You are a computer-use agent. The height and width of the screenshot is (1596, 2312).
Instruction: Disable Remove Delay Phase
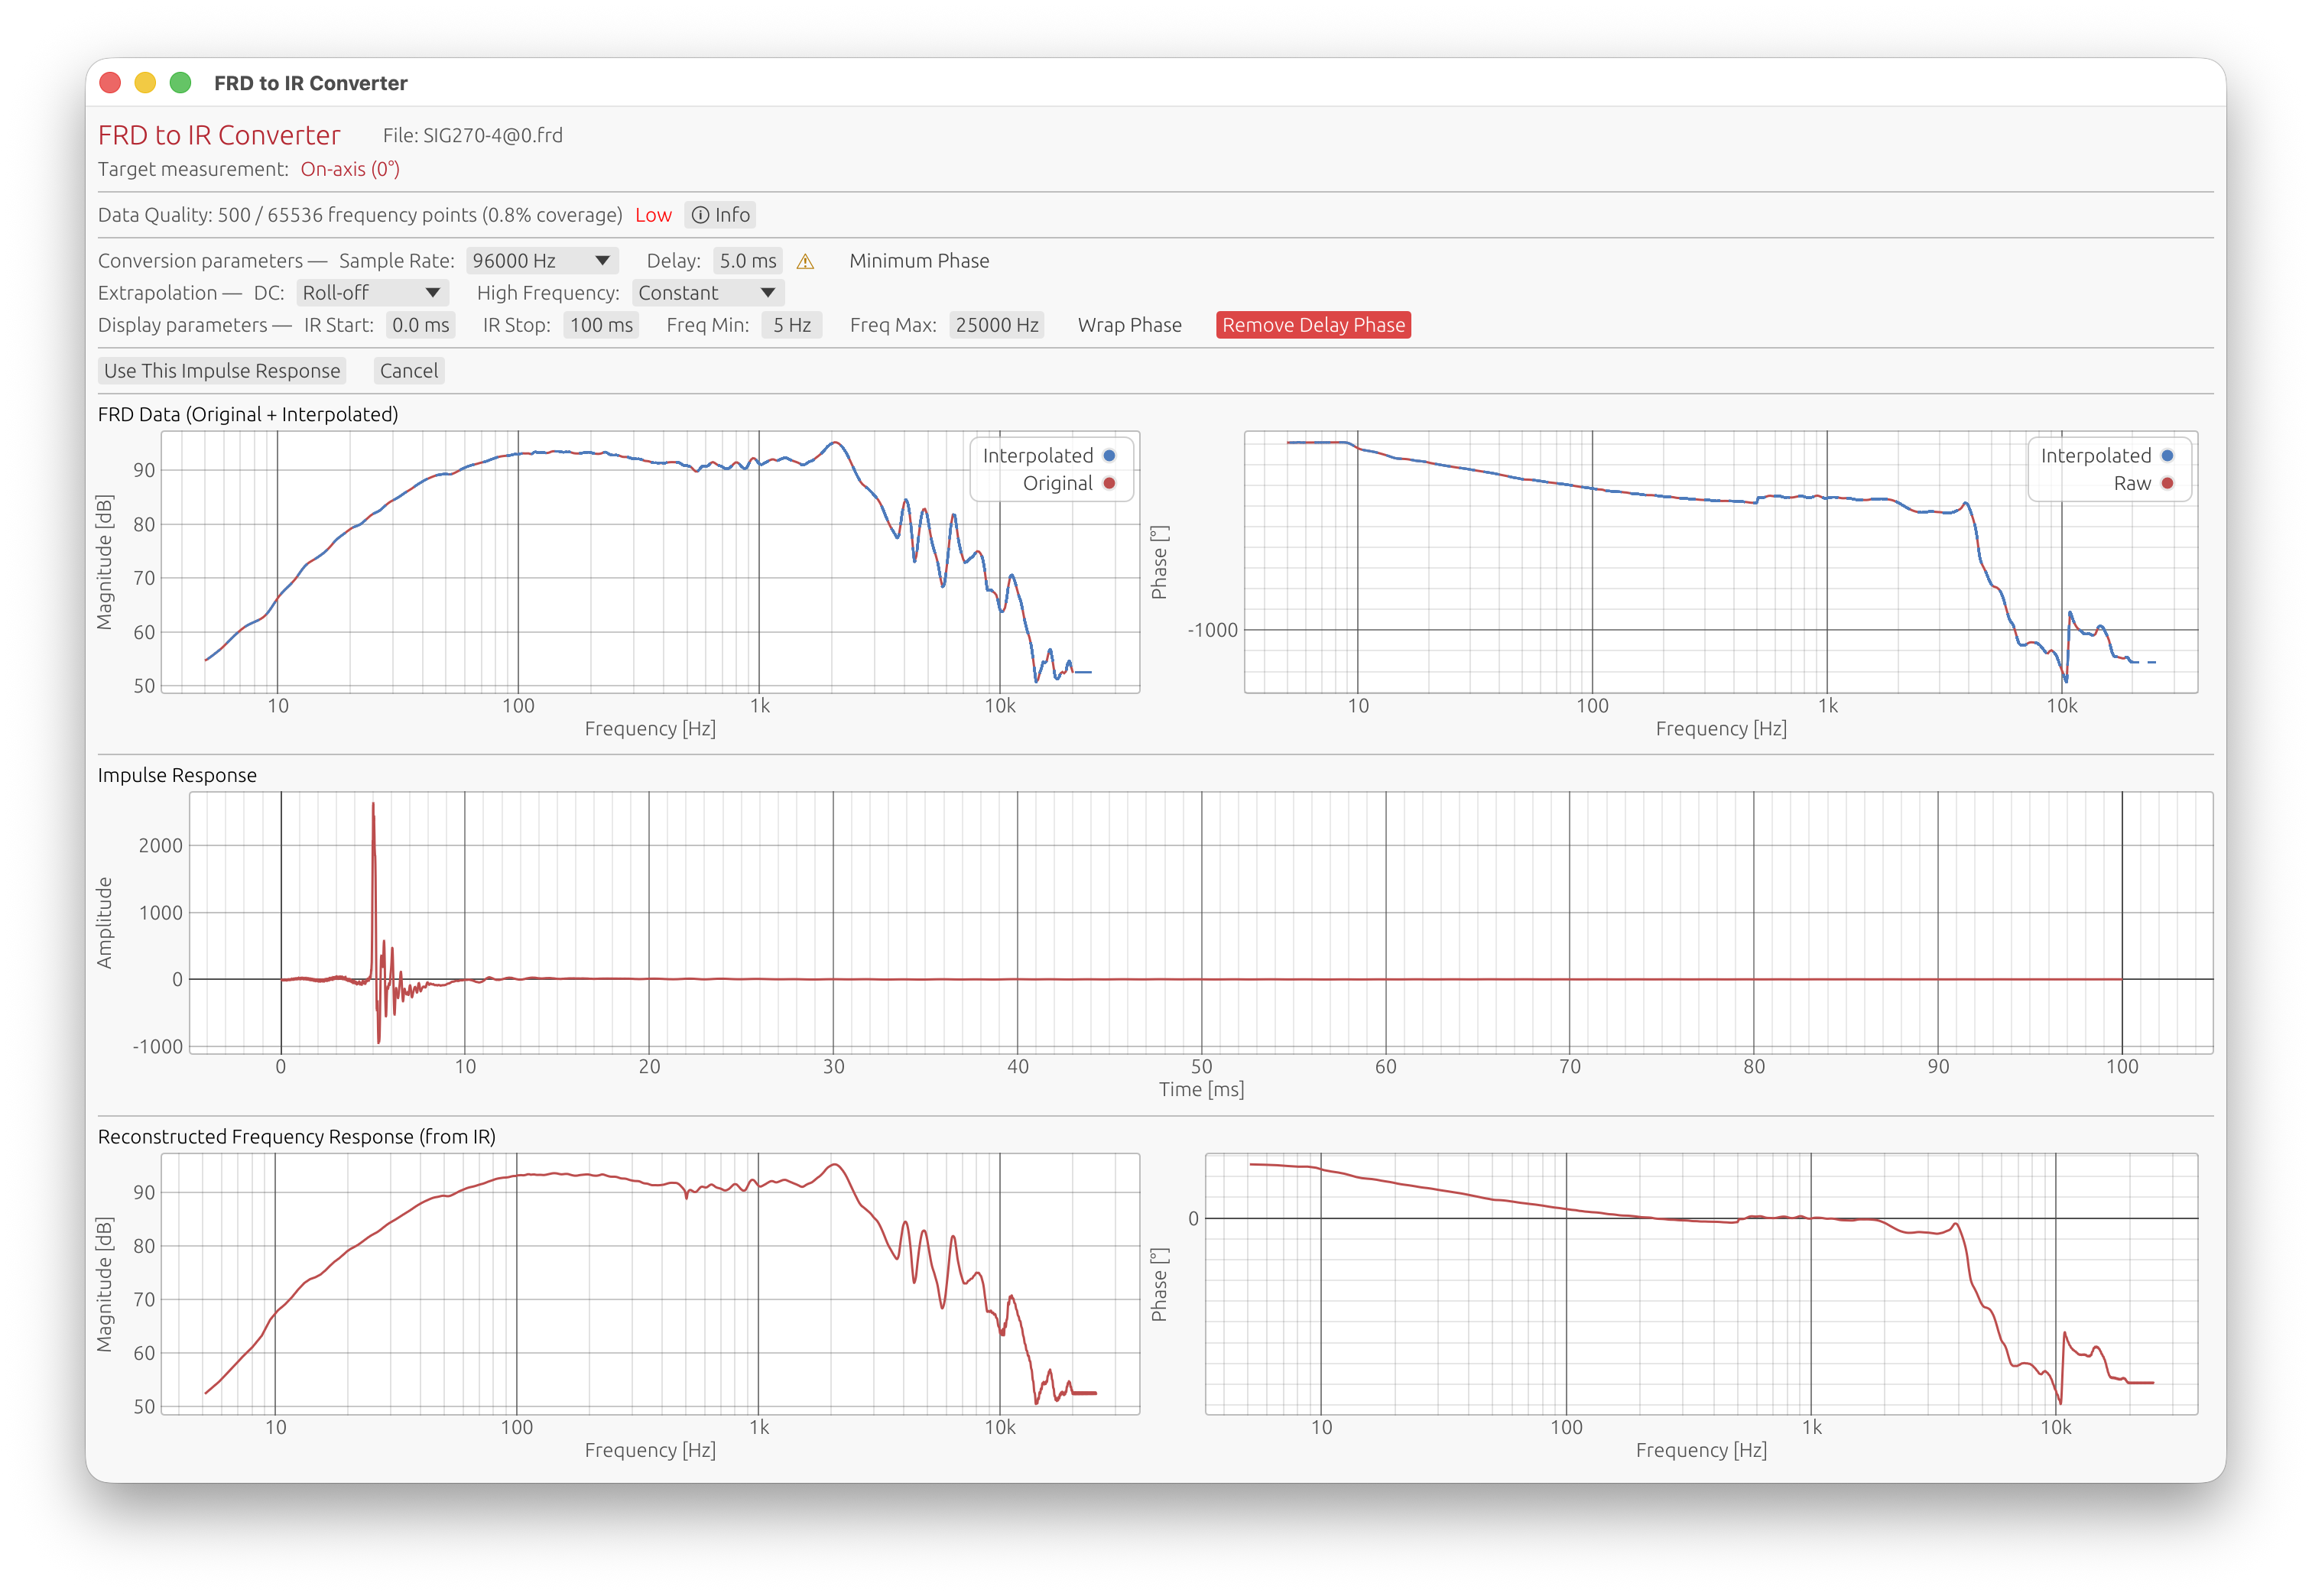1313,325
